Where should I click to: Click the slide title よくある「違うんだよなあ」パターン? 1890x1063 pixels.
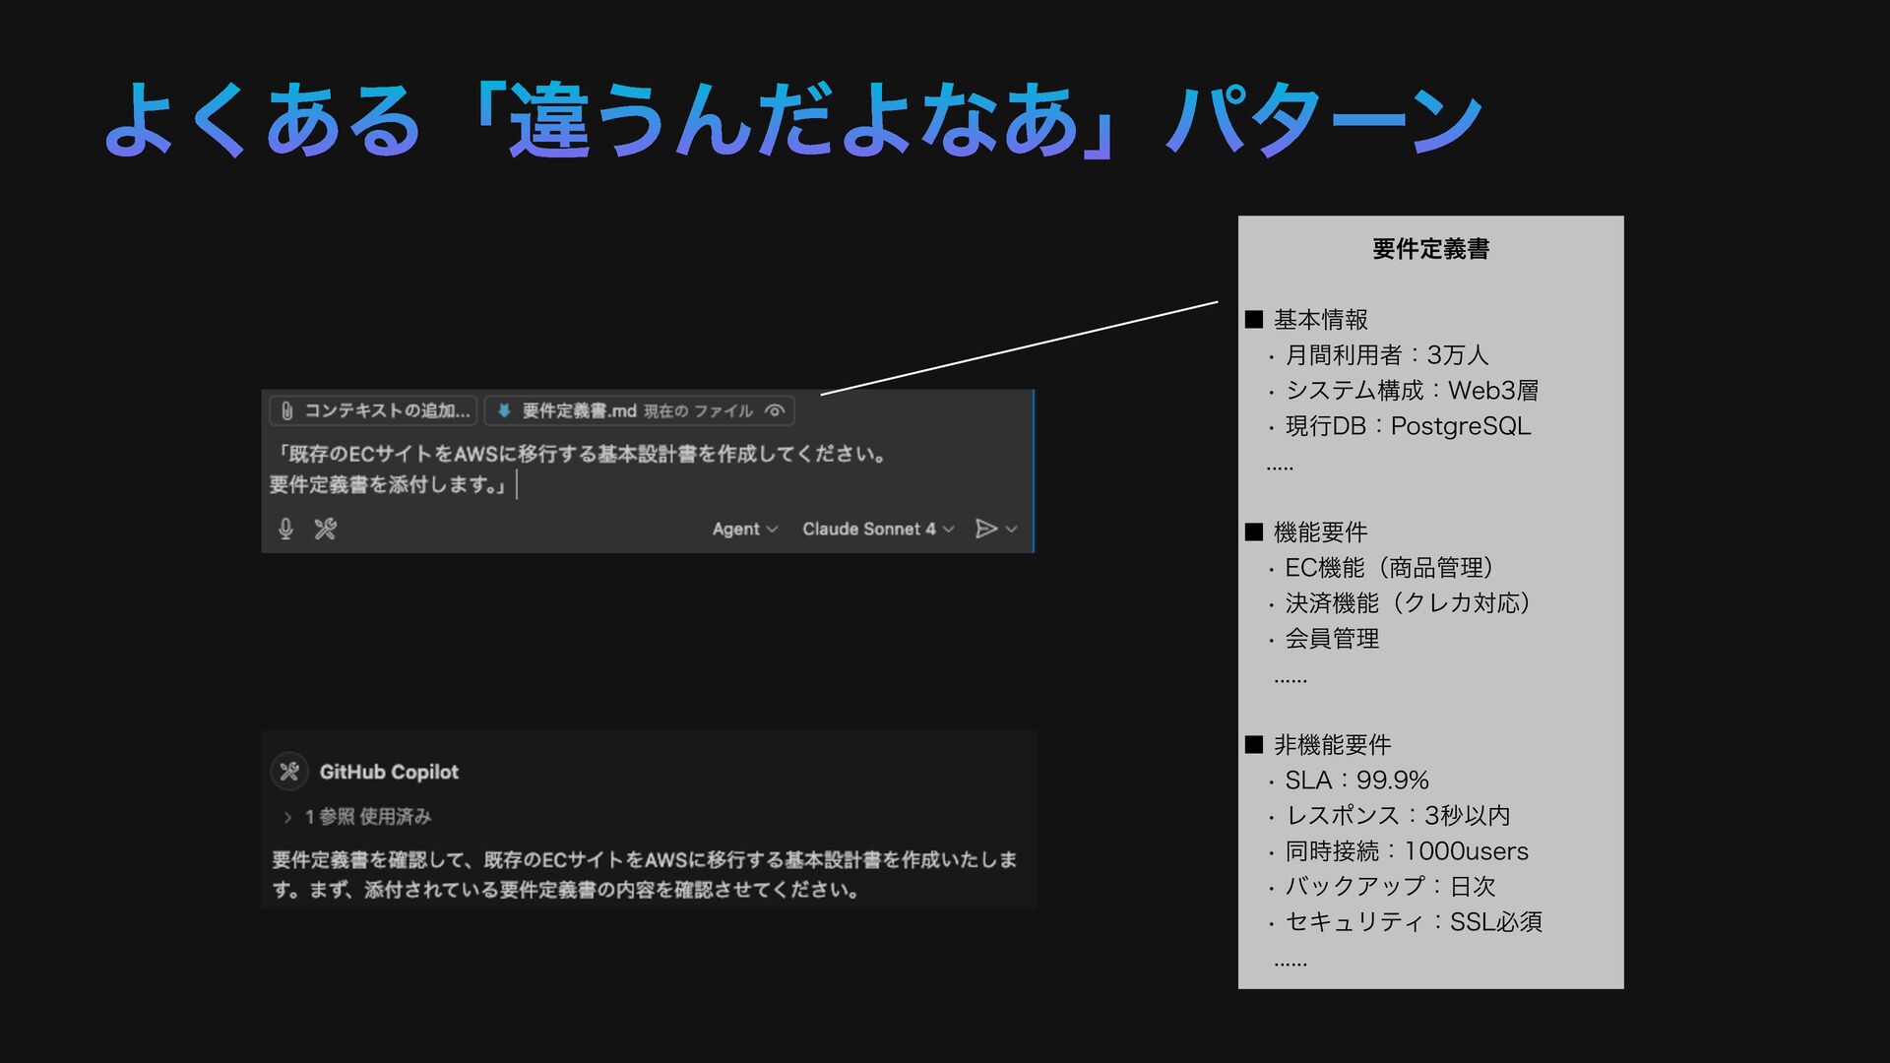pyautogui.click(x=792, y=121)
